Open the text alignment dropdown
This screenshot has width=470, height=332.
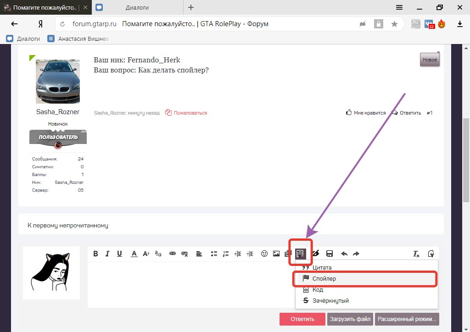199,254
